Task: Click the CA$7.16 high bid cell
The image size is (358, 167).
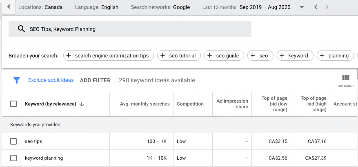Action: click(317, 141)
